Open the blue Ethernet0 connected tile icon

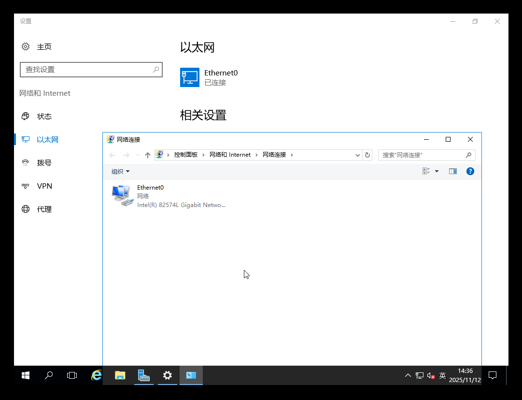(190, 77)
